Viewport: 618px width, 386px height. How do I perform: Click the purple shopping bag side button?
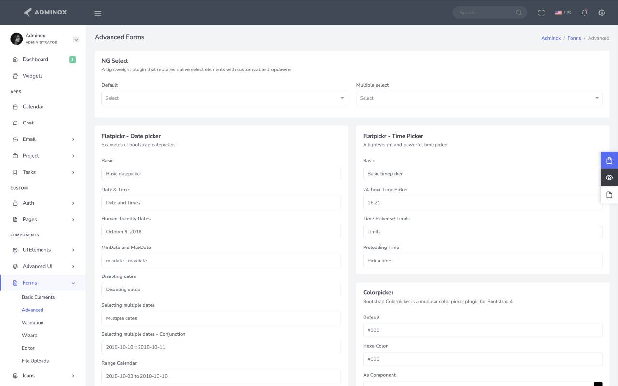(x=609, y=160)
